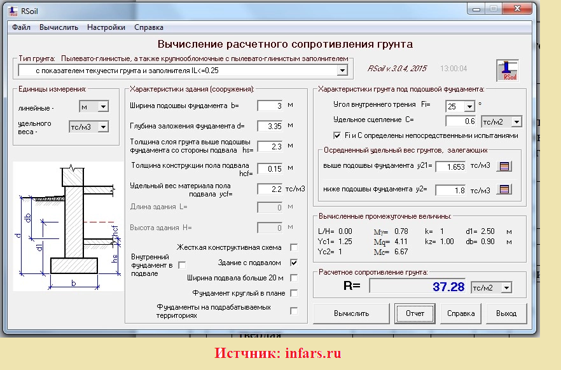The height and width of the screenshot is (370, 561).
Task: Uncheck 'Здание с подвалом' checkbox
Action: pyautogui.click(x=294, y=263)
